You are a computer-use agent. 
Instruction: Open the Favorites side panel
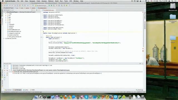point(2,84)
